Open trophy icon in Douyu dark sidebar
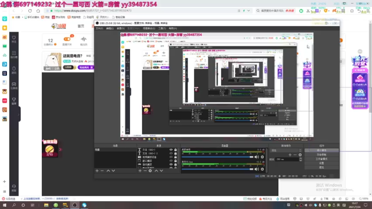The image size is (372, 209). click(x=14, y=99)
